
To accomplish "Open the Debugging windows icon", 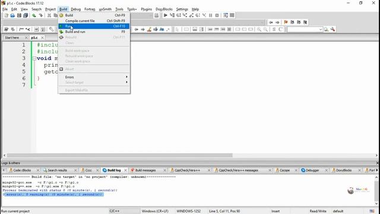I will pos(226,15).
